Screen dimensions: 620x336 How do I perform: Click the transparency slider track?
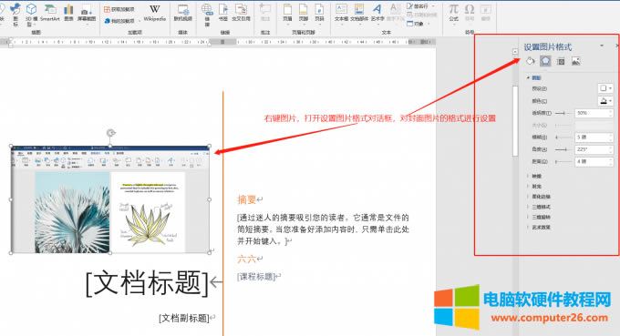(x=563, y=113)
